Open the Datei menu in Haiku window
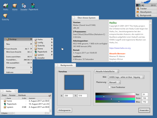This screenshot has height=118, width=157. (x=4, y=95)
